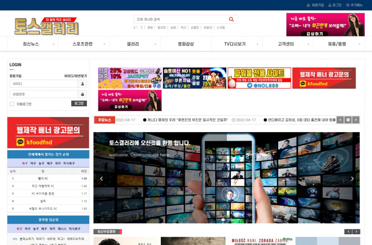
Task: Open the 영화감상 menu item
Action: coord(186,44)
